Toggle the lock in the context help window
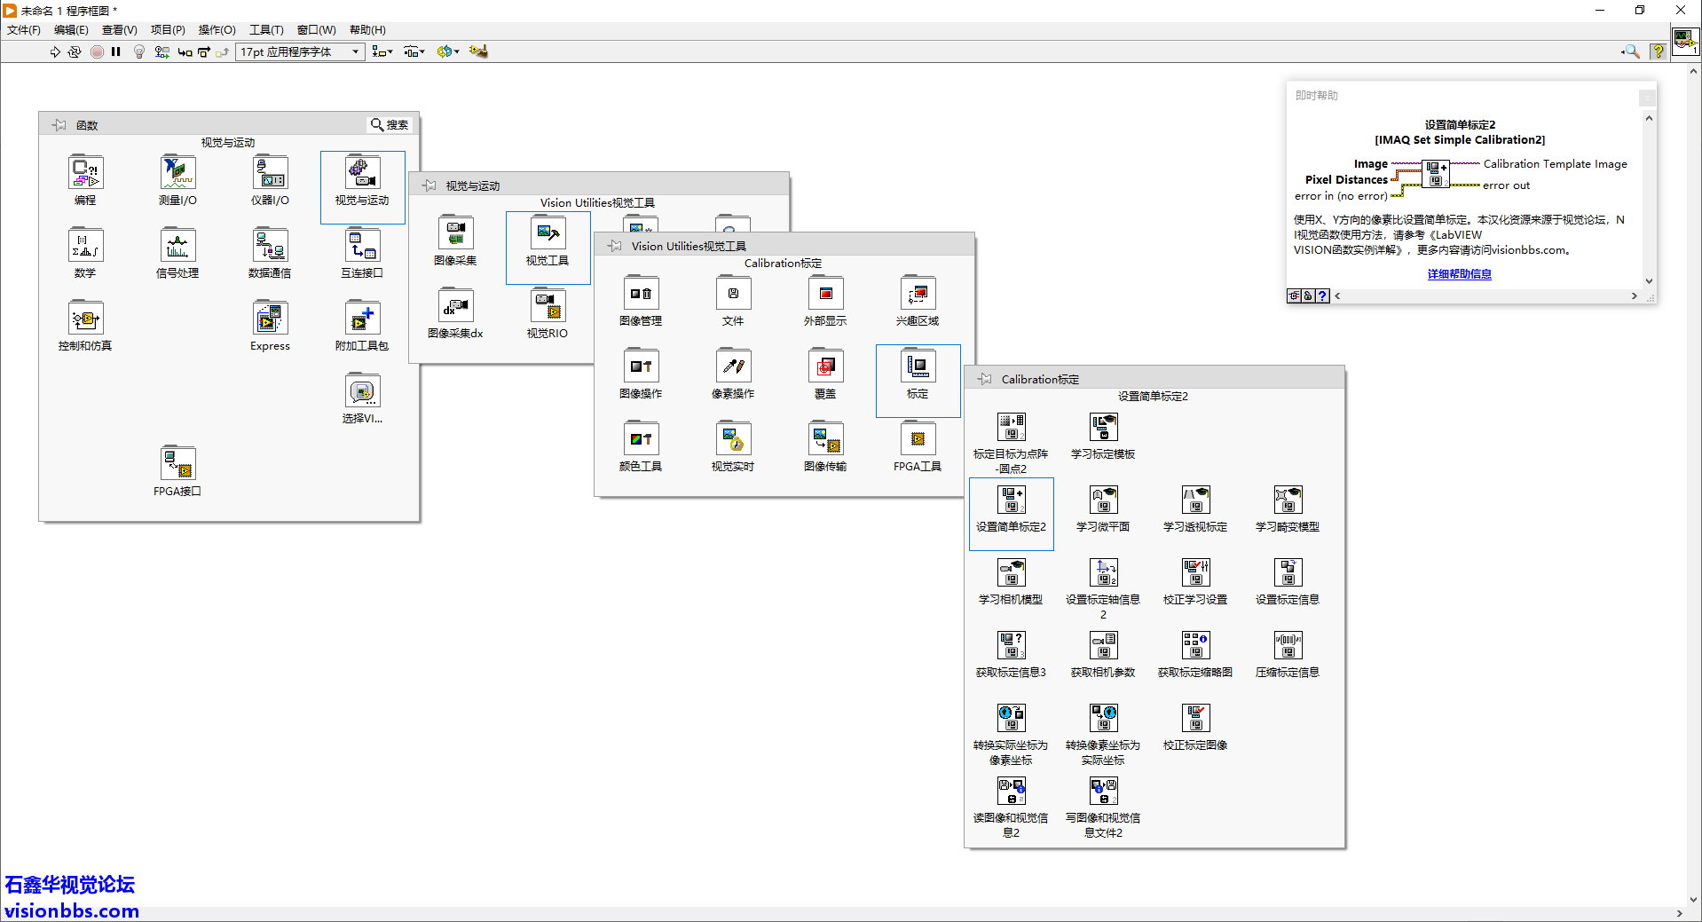The width and height of the screenshot is (1702, 922). pyautogui.click(x=1308, y=296)
